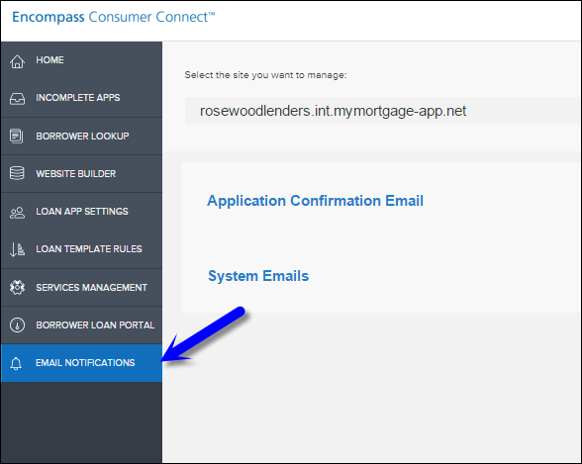Click the Incomplete Apps inbox tray icon

point(17,99)
